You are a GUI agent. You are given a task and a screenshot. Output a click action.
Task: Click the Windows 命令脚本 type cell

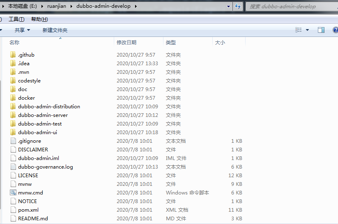(x=187, y=192)
